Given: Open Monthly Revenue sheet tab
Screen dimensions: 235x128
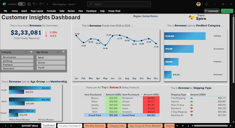Looking at the screenshot, I should 95,126.
